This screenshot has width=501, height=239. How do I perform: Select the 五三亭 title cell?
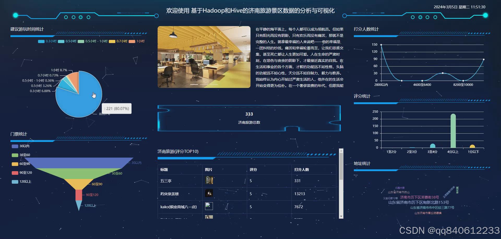pyautogui.click(x=180, y=181)
